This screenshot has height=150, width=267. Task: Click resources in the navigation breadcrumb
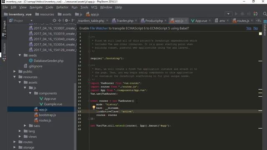coord(45,14)
